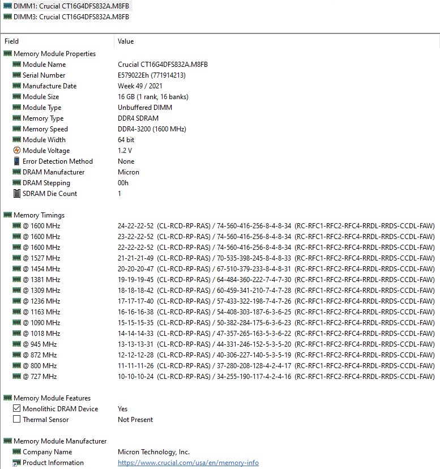
Task: Click icon of the 1454 MHz timing row
Action: (17, 268)
